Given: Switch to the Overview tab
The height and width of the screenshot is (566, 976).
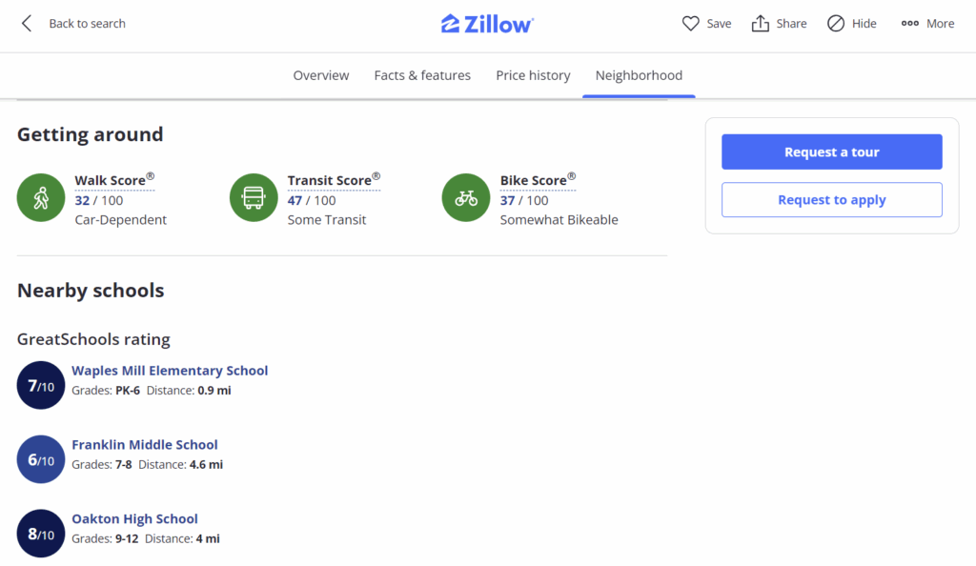Looking at the screenshot, I should 321,75.
